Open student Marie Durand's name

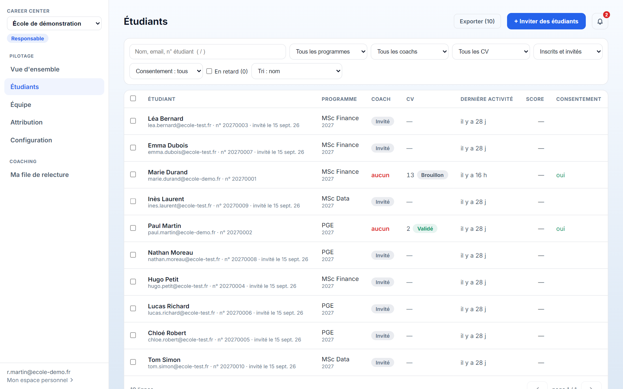(x=168, y=172)
